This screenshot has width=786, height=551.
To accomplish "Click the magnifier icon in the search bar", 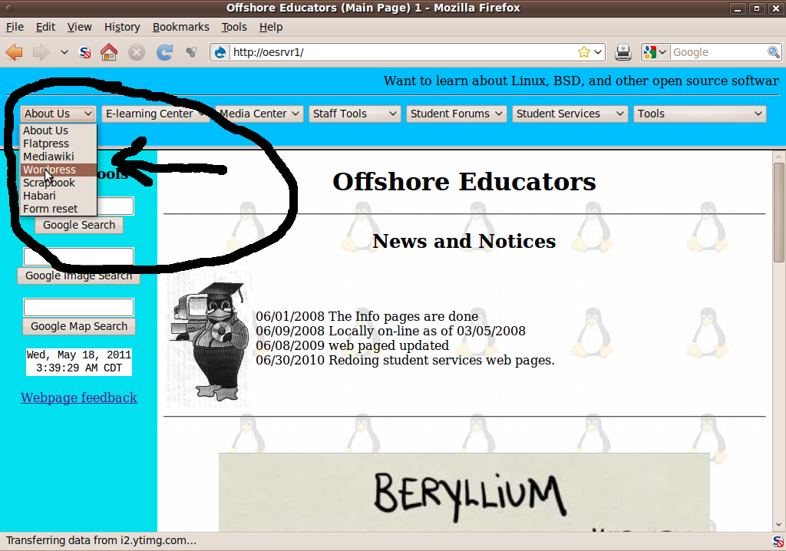I will tap(773, 51).
